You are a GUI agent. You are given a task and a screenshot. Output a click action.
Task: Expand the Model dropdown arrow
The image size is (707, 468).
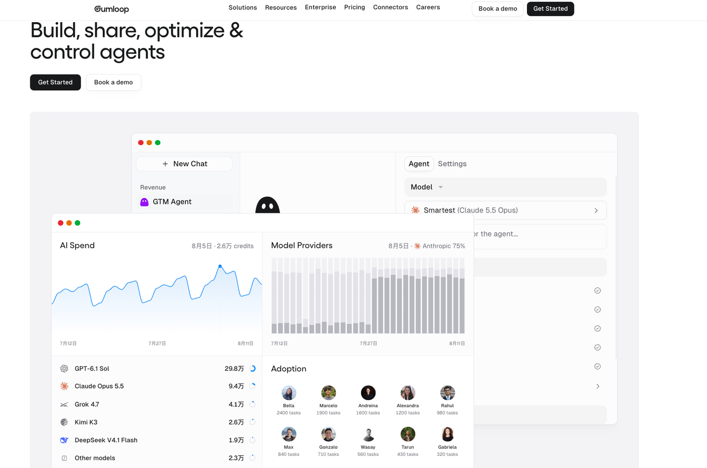pyautogui.click(x=441, y=188)
